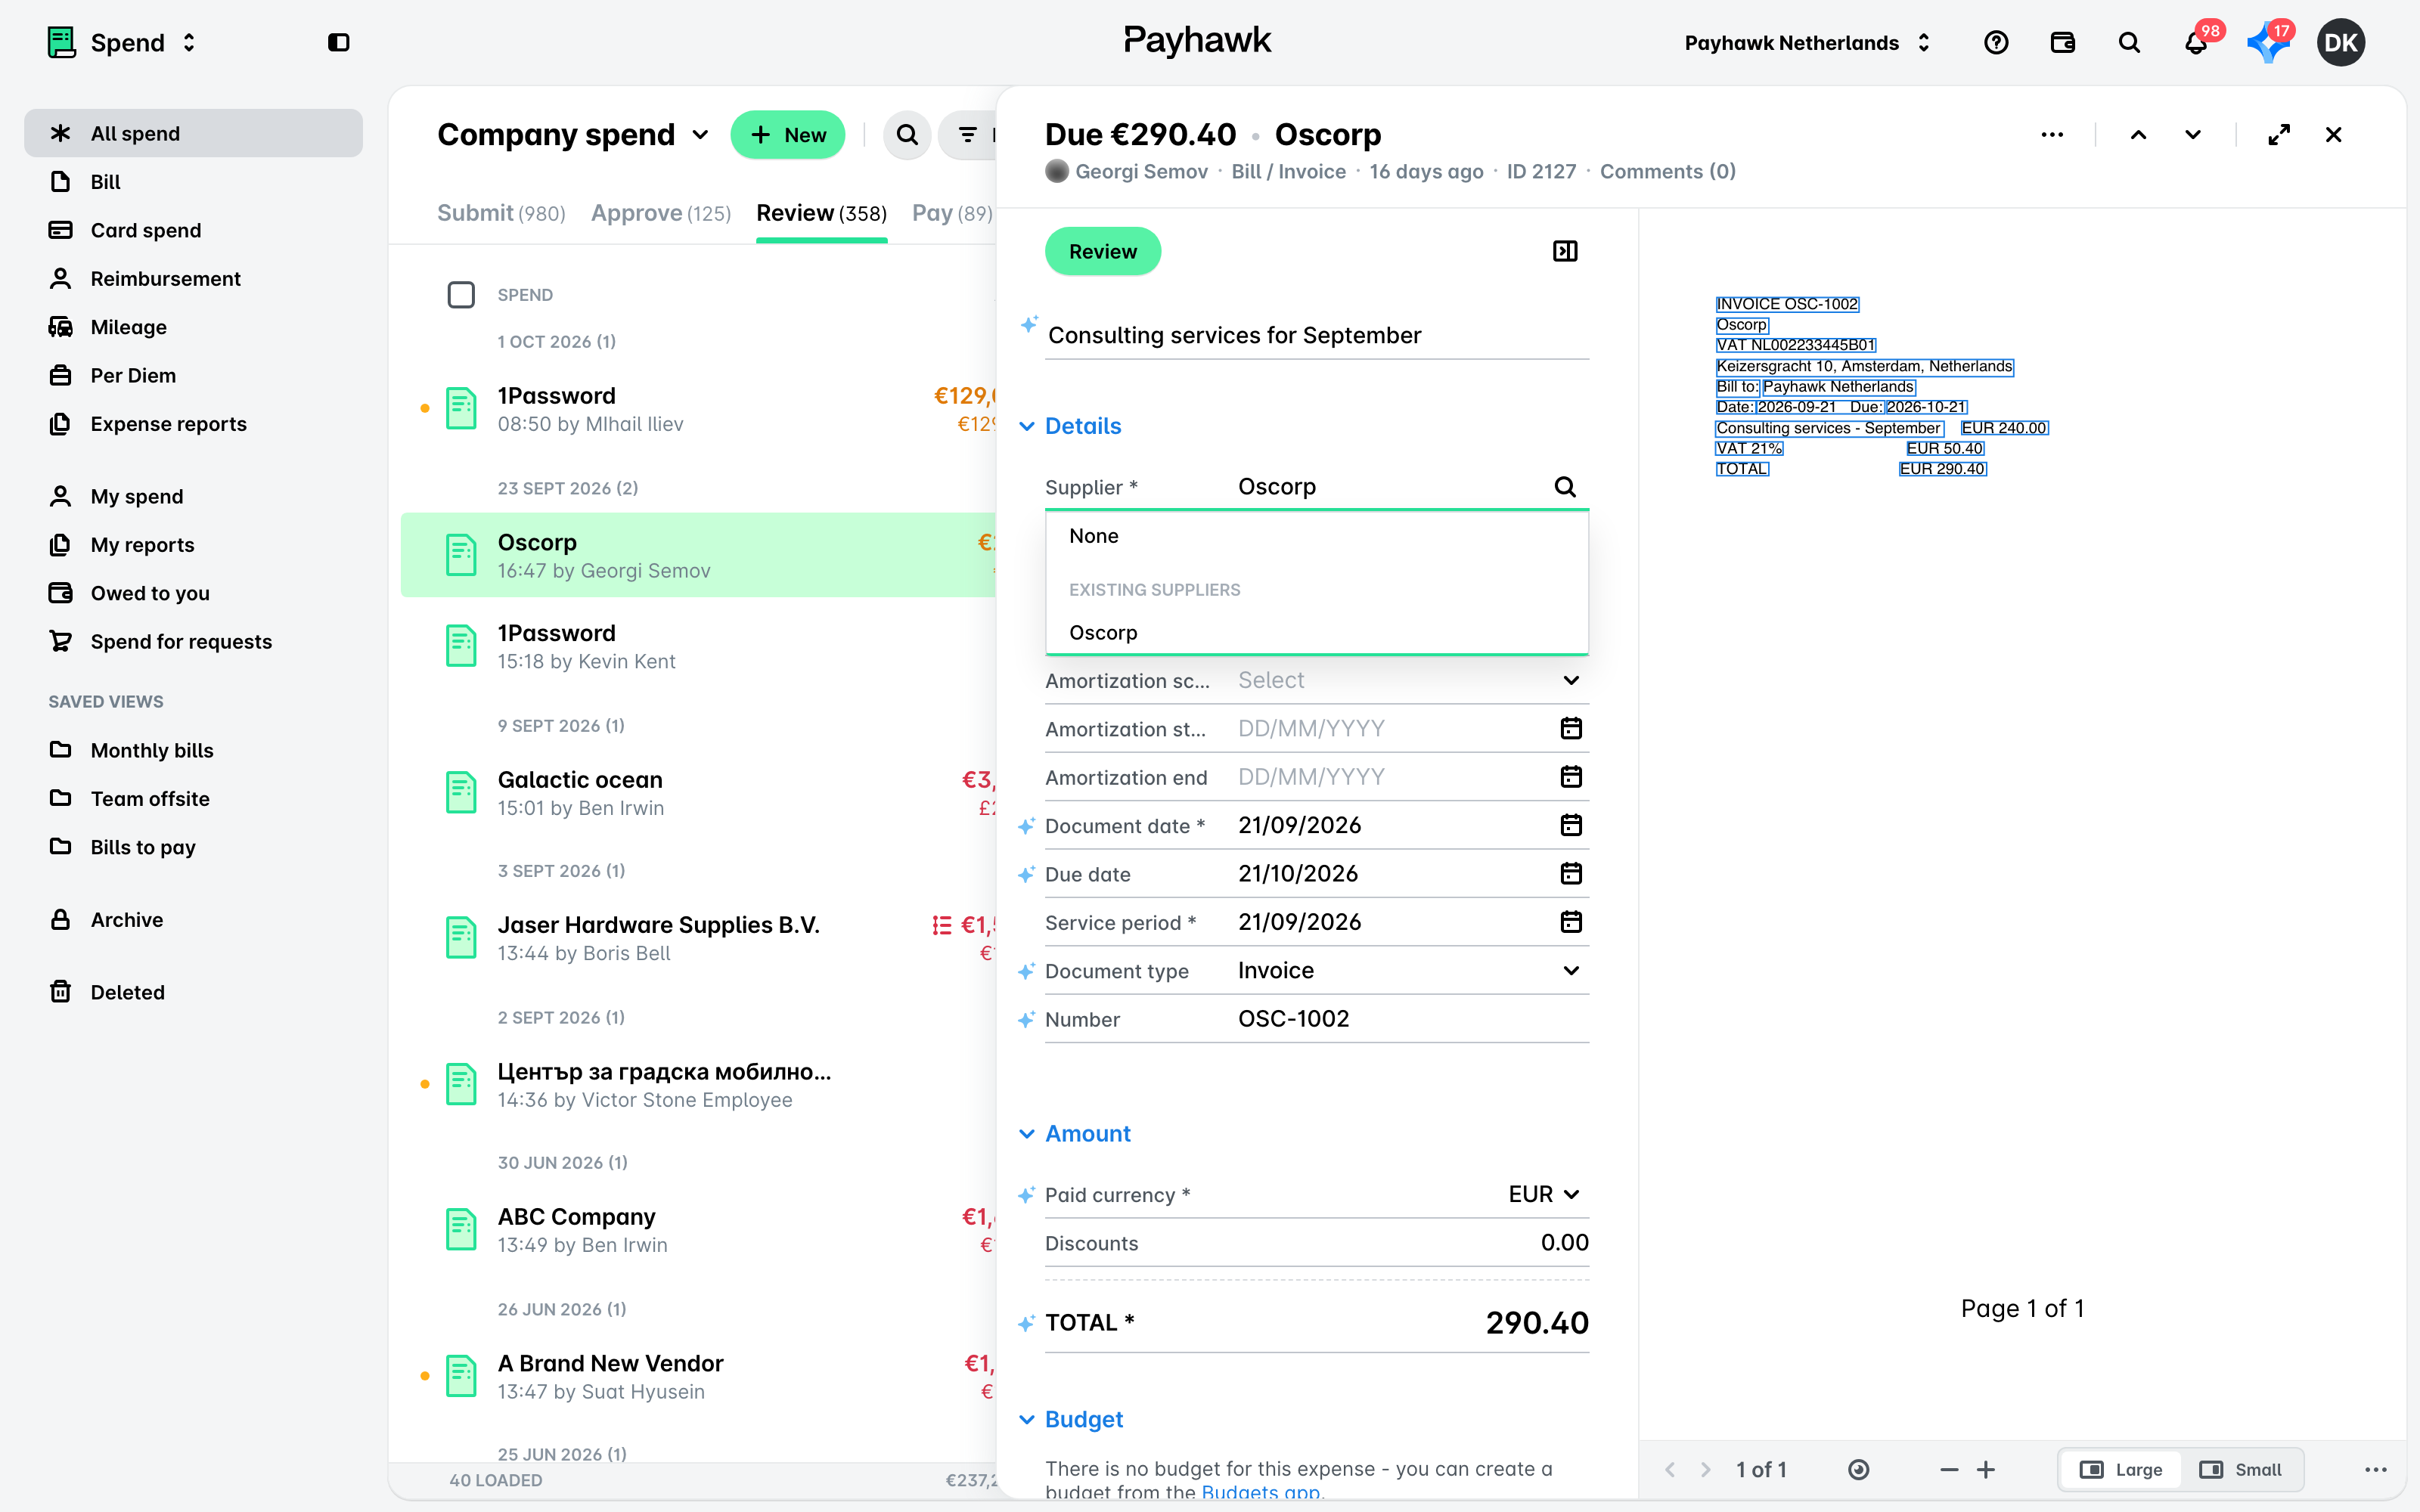2420x1512 pixels.
Task: Open Reimbursement in the sidebar
Action: click(x=165, y=279)
